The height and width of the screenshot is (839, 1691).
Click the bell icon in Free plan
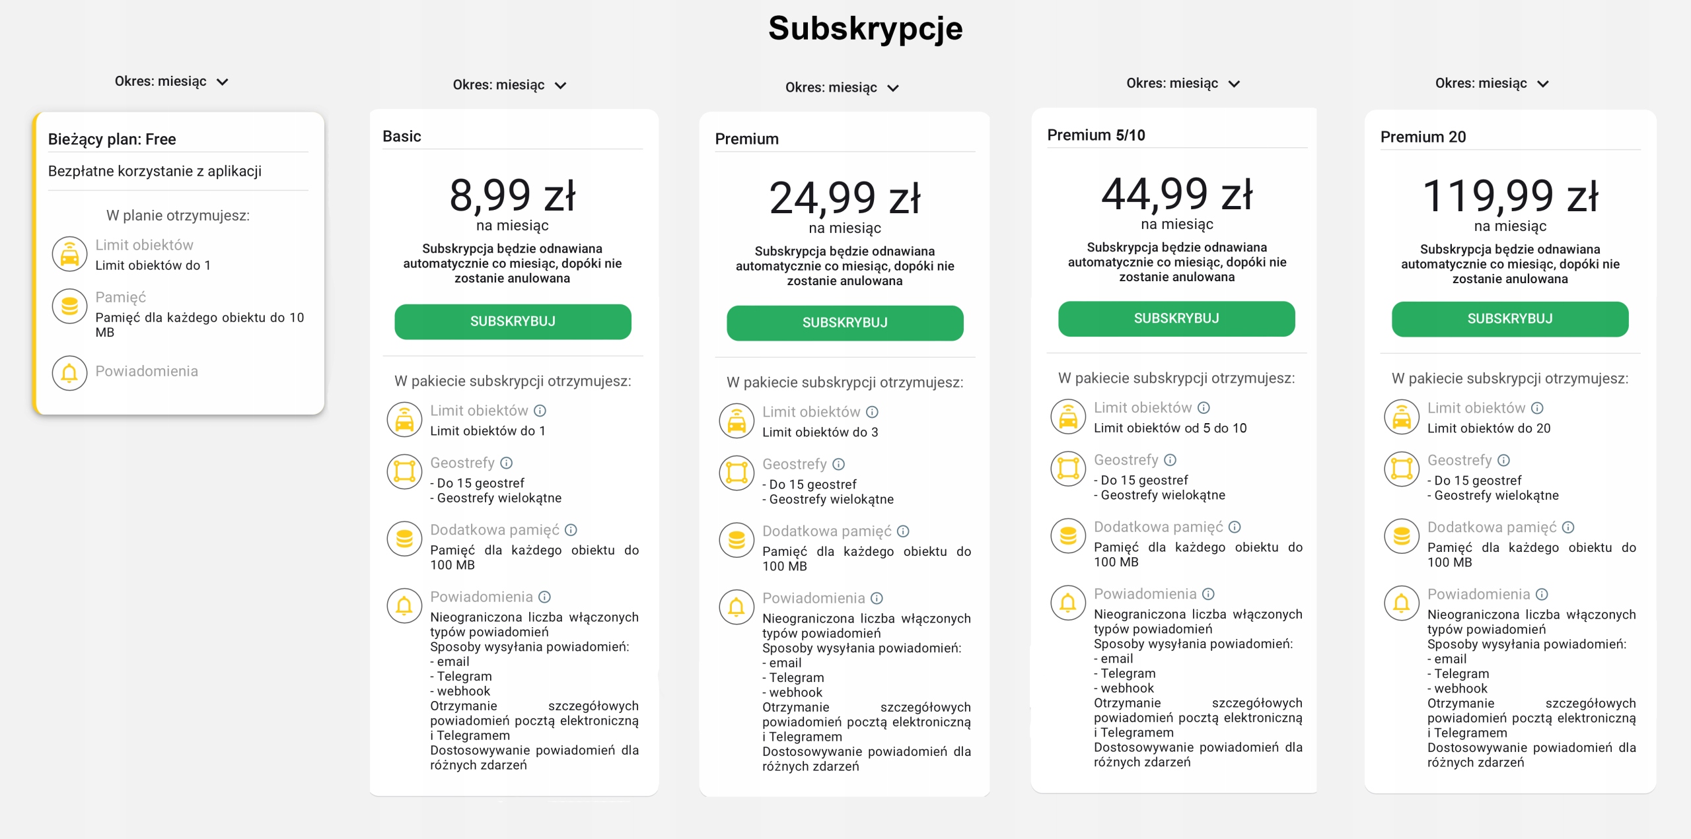(69, 373)
